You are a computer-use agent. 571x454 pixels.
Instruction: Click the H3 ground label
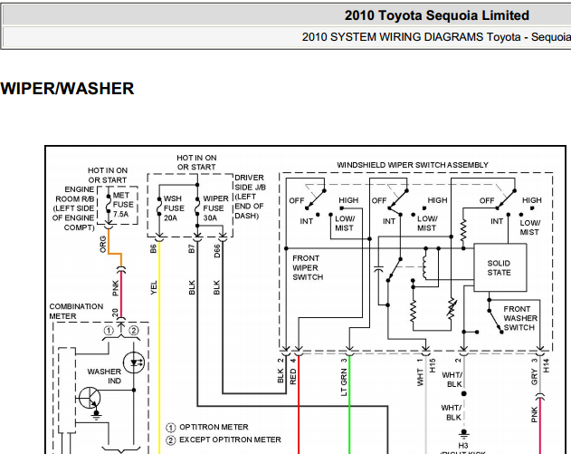[x=463, y=446]
